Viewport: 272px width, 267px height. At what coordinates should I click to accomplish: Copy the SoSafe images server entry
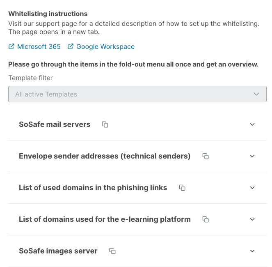(x=112, y=251)
